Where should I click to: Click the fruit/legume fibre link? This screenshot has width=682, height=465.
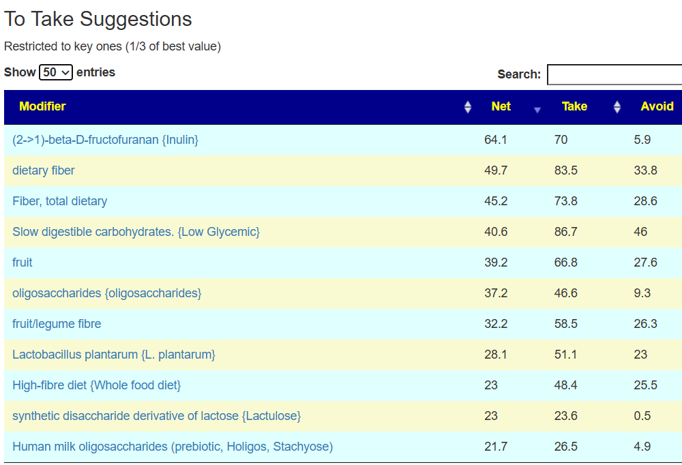click(57, 324)
